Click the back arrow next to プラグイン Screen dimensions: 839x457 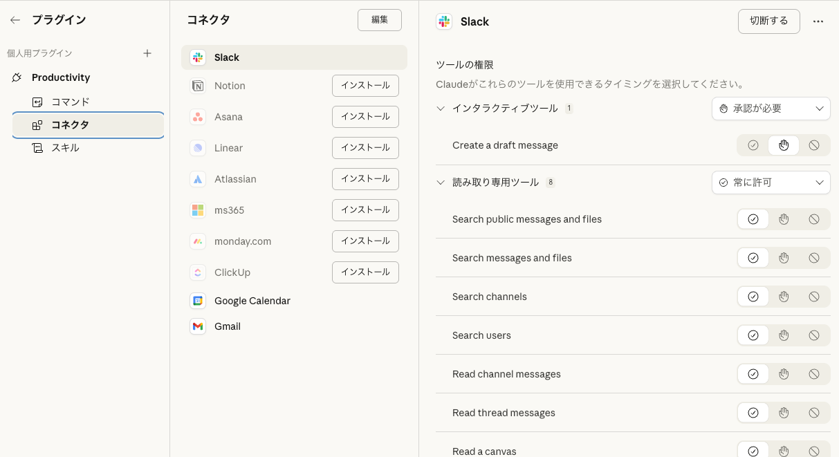click(x=15, y=21)
